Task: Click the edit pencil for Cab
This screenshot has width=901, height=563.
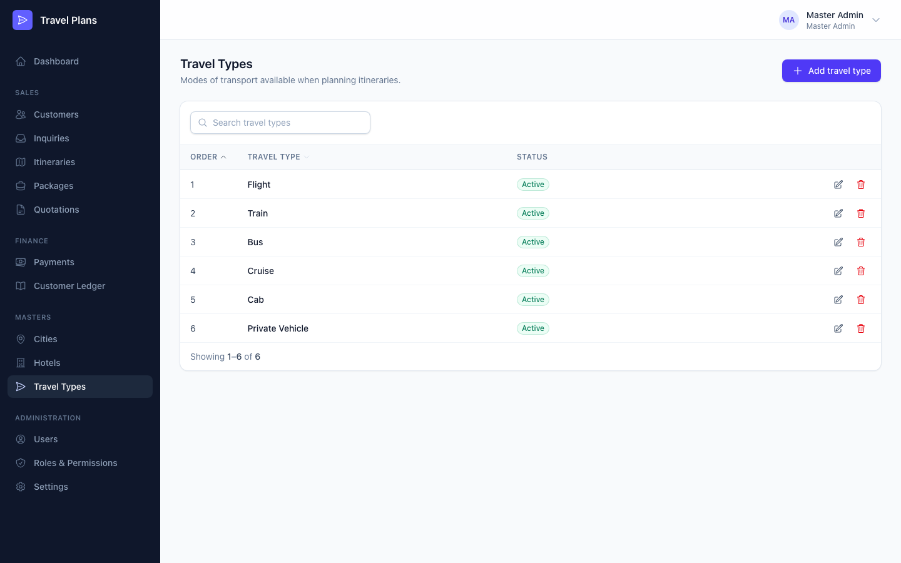Action: click(838, 300)
